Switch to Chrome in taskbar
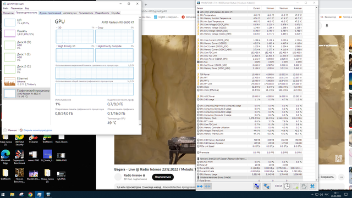 pyautogui.click(x=30, y=194)
